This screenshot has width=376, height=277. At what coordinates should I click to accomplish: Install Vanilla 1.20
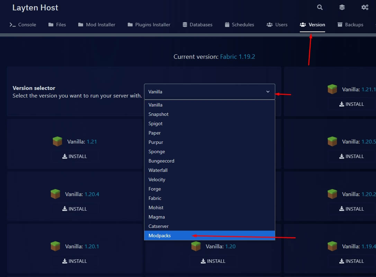213,261
